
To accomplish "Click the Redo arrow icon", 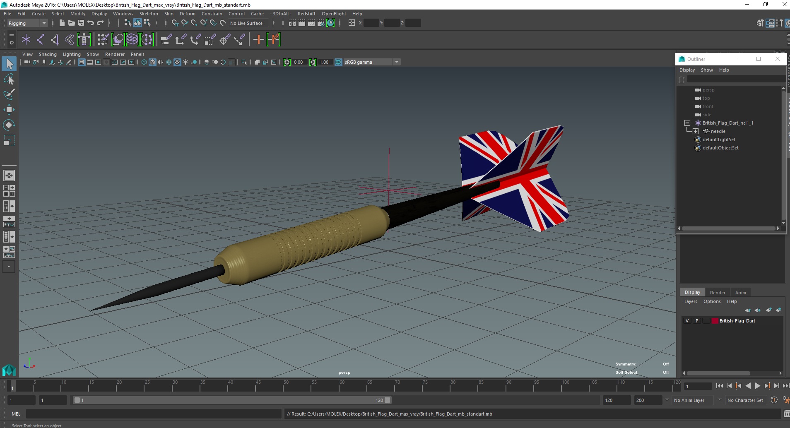I will pos(100,23).
